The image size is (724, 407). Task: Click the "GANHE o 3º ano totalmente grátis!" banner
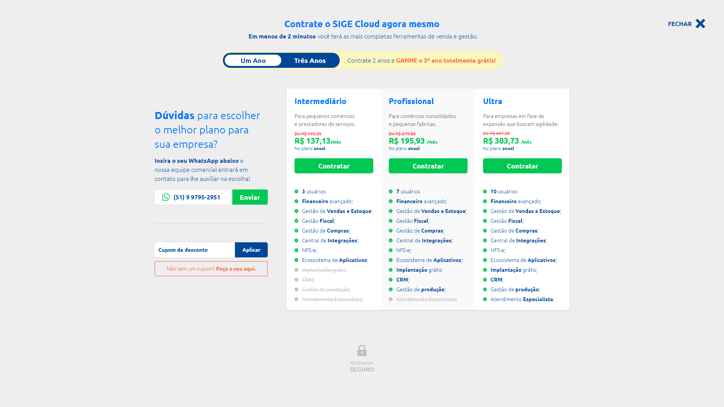click(446, 60)
